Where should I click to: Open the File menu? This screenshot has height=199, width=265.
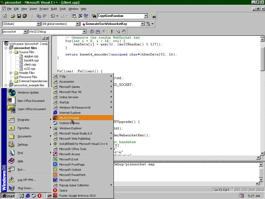9,9
